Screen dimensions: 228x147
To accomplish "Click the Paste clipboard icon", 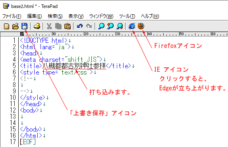I will pos(68,26).
